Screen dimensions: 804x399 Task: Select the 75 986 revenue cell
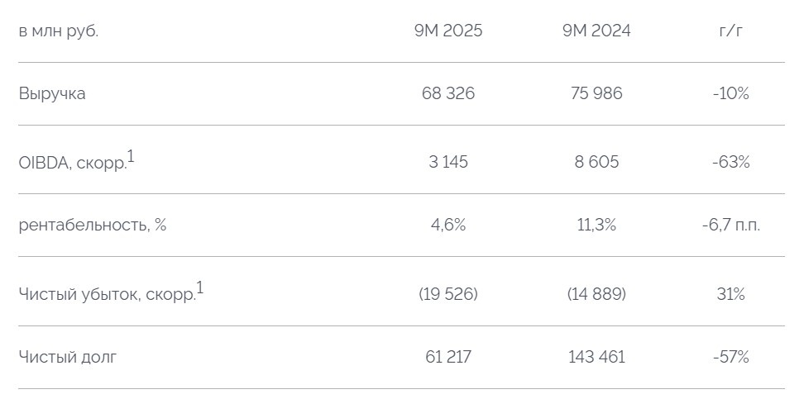596,93
